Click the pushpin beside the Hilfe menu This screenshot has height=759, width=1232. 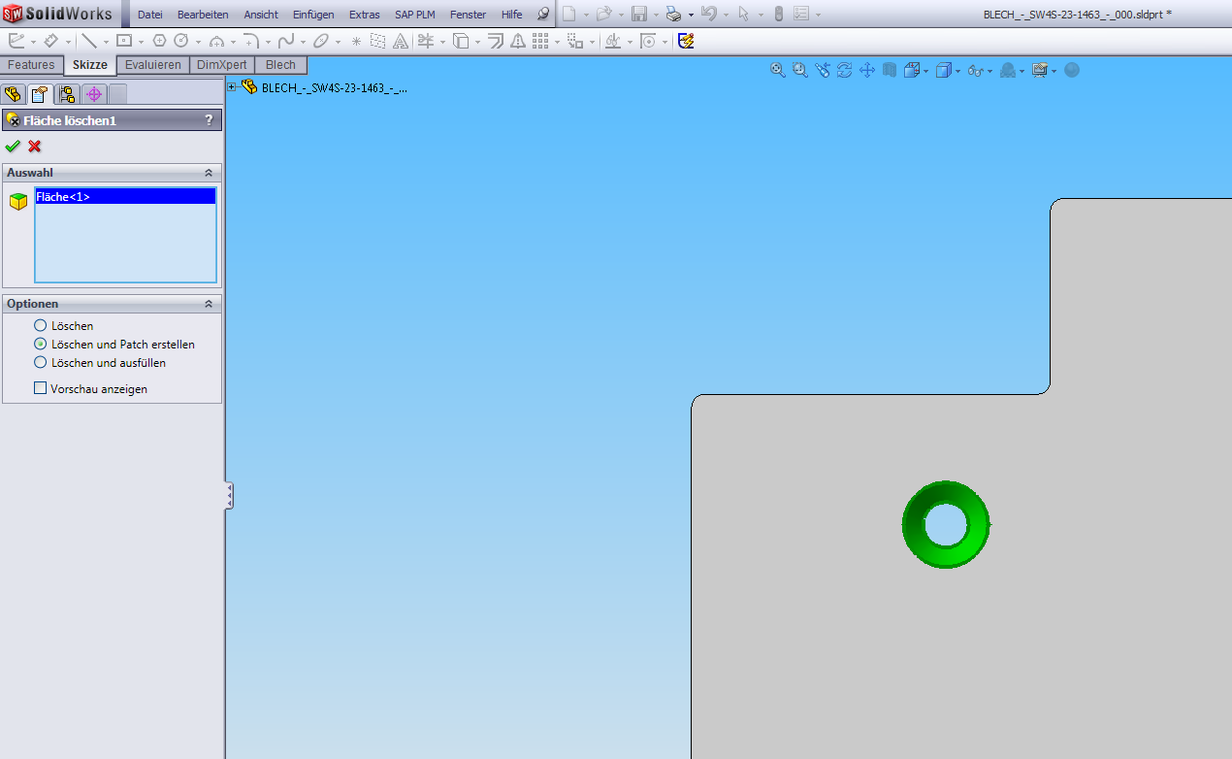[x=542, y=15]
